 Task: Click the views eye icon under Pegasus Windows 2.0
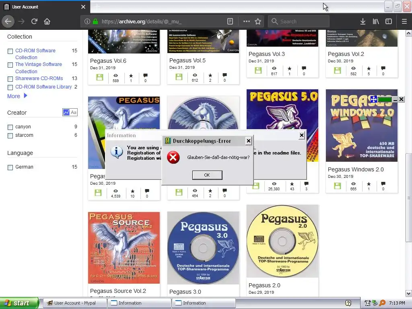click(x=353, y=183)
